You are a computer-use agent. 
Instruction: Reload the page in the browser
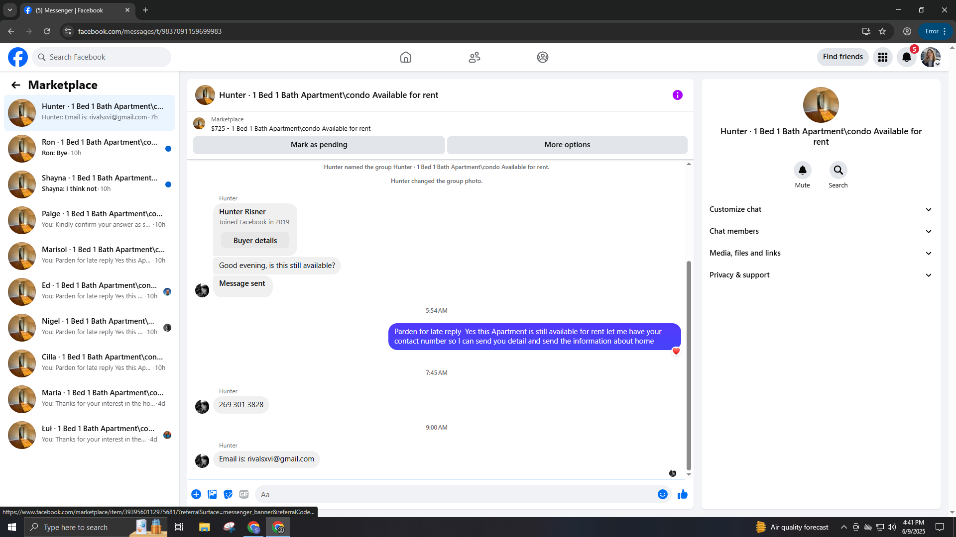coord(47,31)
